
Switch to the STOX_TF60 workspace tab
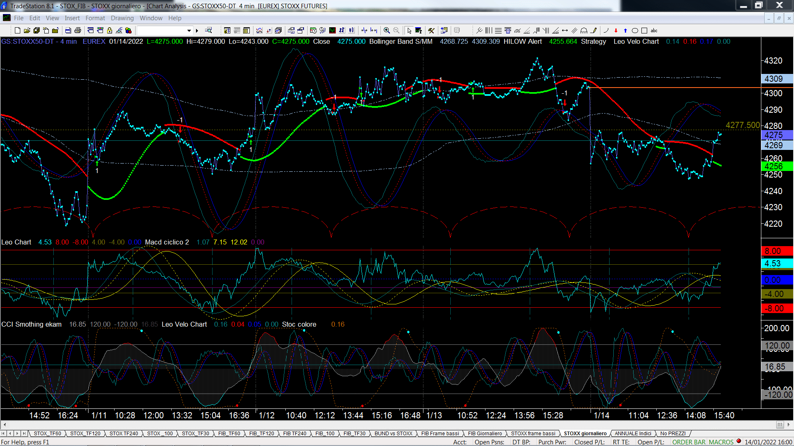[47, 433]
